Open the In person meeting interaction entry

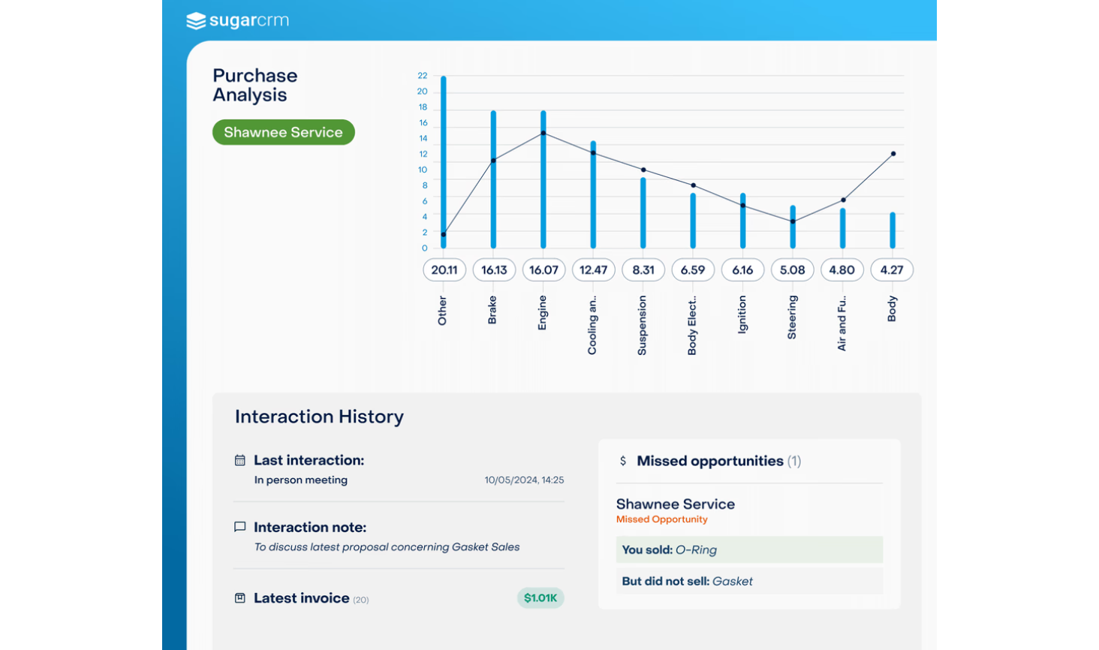(300, 480)
